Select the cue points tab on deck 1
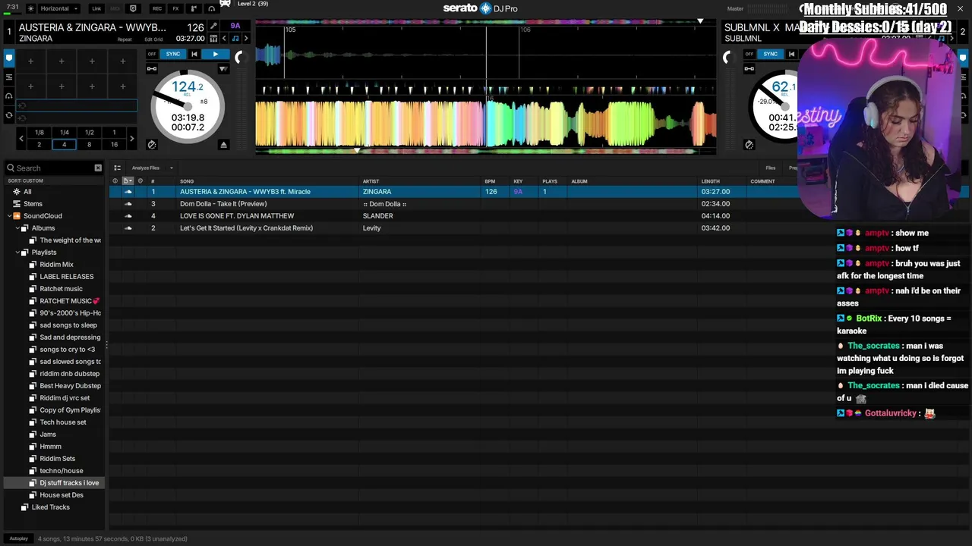Image resolution: width=972 pixels, height=546 pixels. [x=9, y=58]
